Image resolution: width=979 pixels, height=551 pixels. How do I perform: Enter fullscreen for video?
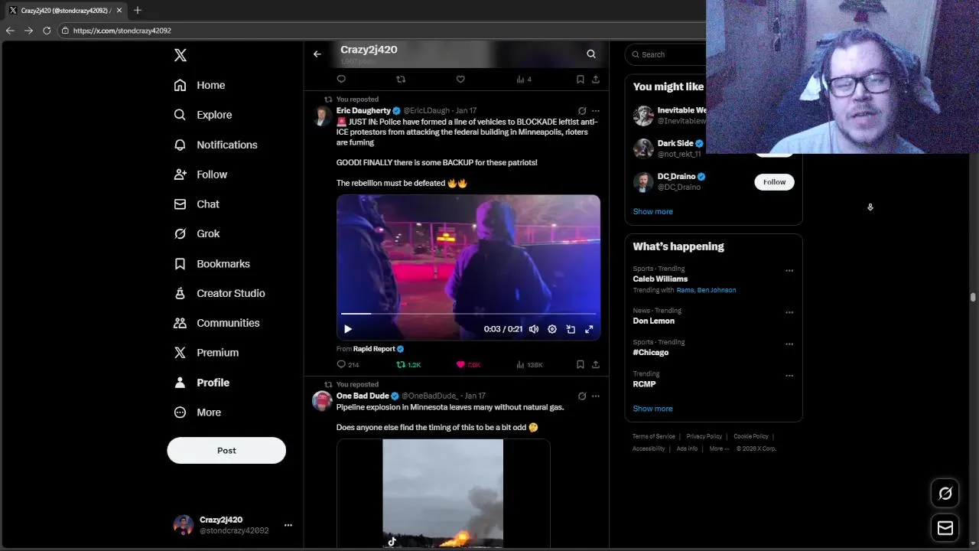(589, 329)
